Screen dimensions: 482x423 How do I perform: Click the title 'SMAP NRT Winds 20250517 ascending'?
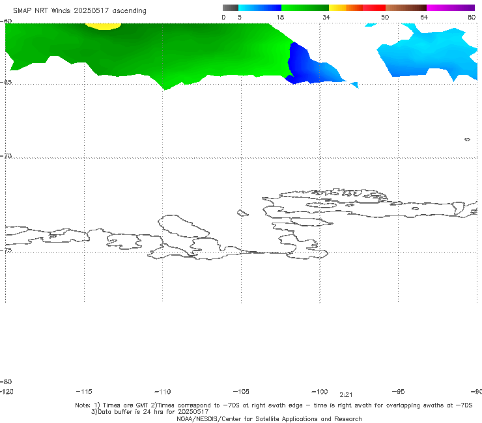(x=79, y=11)
